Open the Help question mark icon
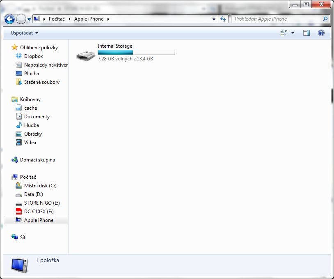The height and width of the screenshot is (279, 334). [x=321, y=33]
